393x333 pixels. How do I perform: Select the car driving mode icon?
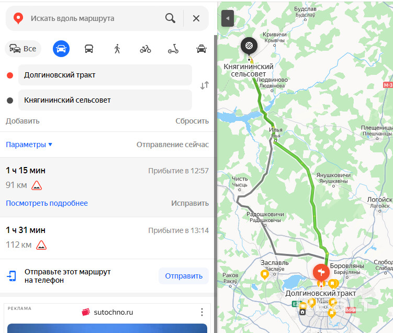[61, 49]
